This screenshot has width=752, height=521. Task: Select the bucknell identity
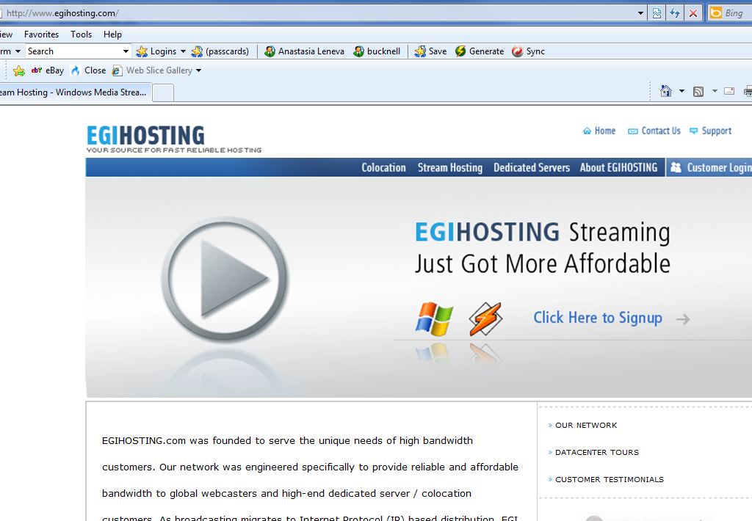tap(377, 51)
